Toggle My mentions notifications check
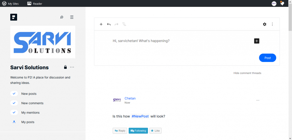Screen dimensions: 292x140 coord(14,113)
